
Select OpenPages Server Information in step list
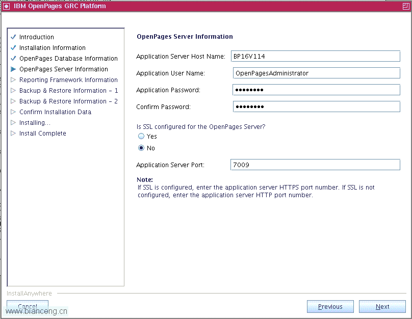coord(64,69)
